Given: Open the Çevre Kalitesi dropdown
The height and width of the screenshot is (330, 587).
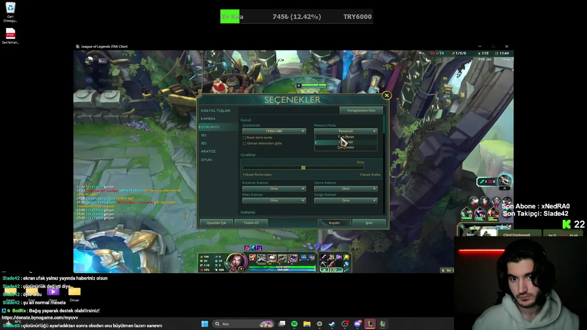Looking at the screenshot, I should [346, 188].
